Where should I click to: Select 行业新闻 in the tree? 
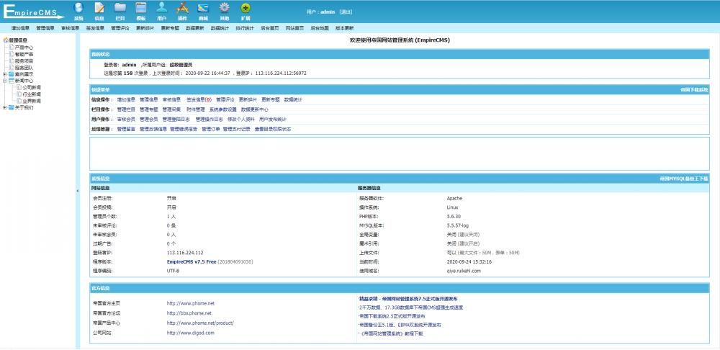click(32, 94)
